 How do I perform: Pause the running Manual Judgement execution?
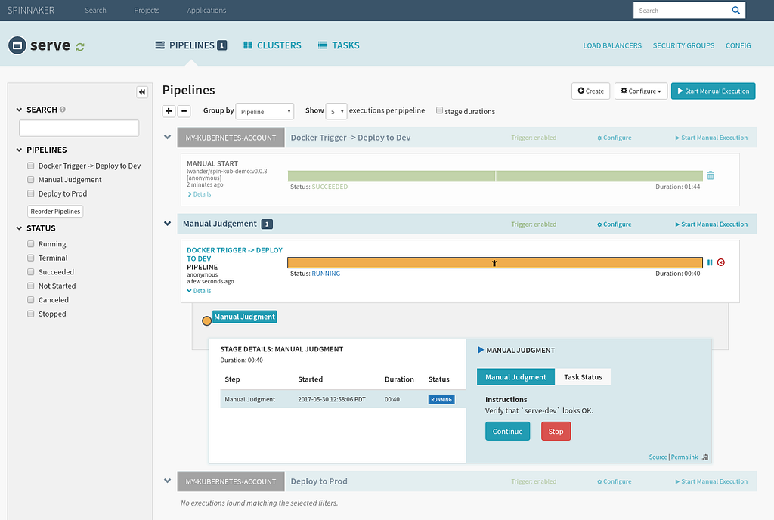point(710,262)
